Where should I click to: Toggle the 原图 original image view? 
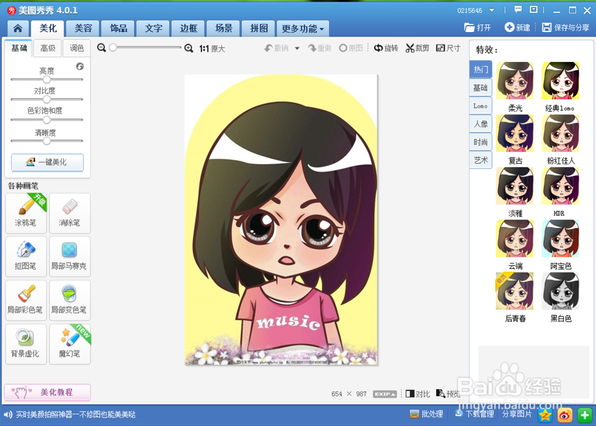coord(351,48)
